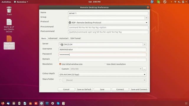
Task: Open Firefox from the dock
Action: (3, 103)
